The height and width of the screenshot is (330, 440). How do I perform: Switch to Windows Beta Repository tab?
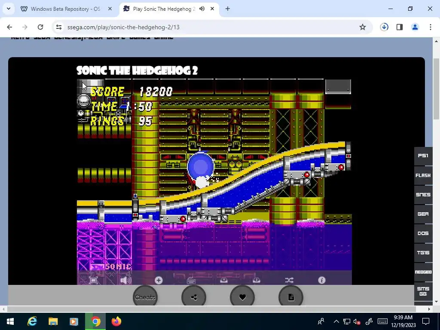65,9
